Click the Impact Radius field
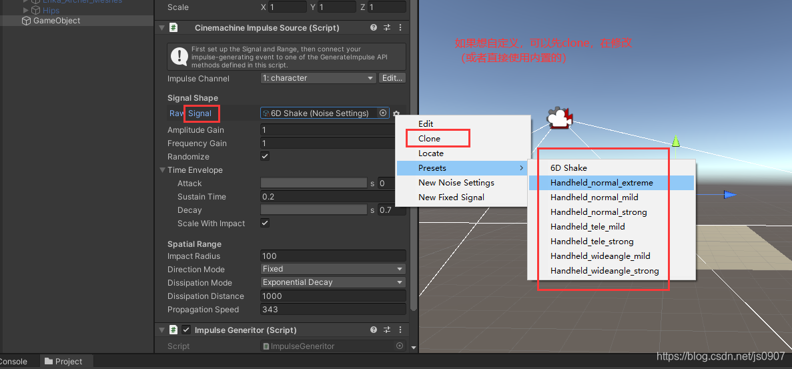Screen dimensions: 792x369 (334, 256)
